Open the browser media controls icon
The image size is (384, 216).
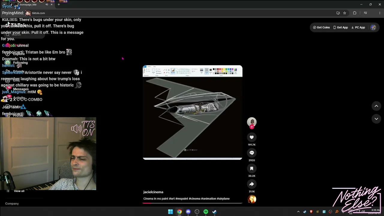click(365, 13)
